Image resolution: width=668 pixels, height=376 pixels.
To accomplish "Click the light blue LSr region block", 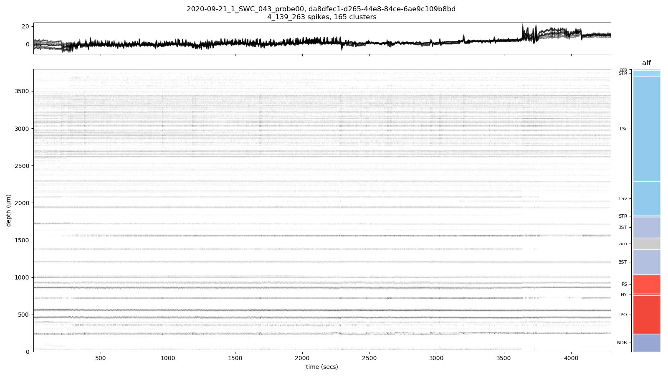I will (646, 129).
